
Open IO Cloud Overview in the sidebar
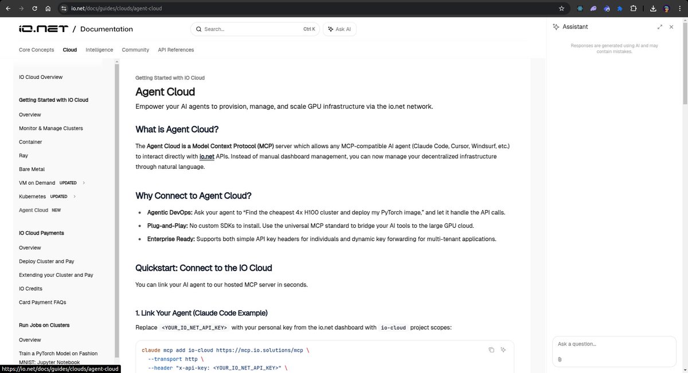click(41, 77)
